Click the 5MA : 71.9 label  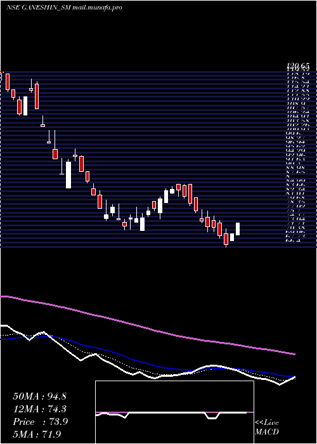click(37, 434)
